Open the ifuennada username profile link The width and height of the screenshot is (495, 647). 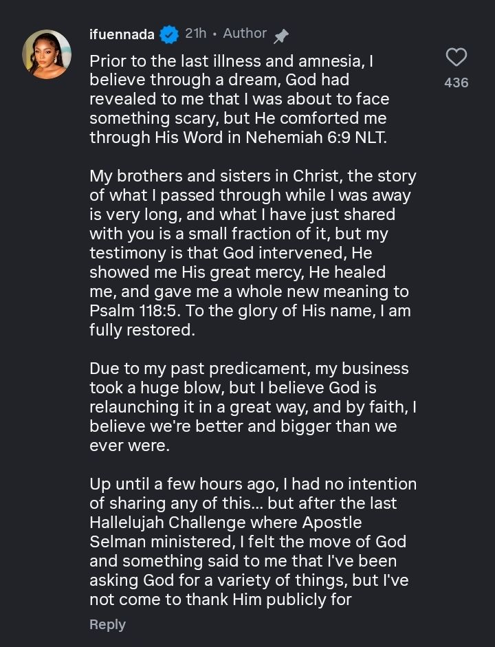point(122,34)
